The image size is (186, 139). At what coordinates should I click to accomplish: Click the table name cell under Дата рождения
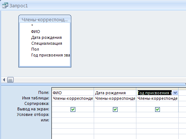coord(115,98)
